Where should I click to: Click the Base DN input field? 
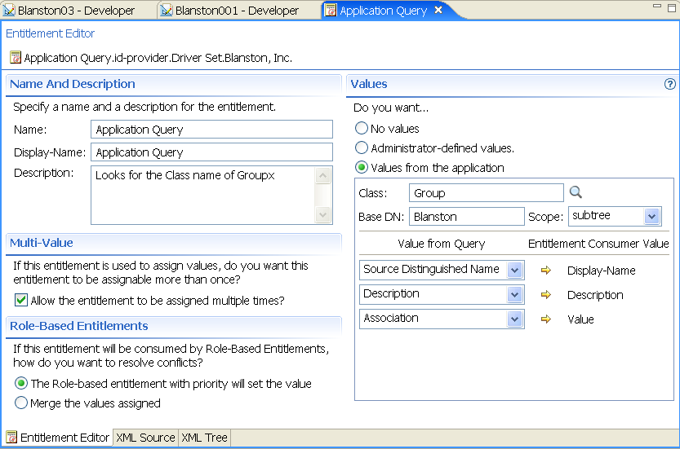(466, 217)
